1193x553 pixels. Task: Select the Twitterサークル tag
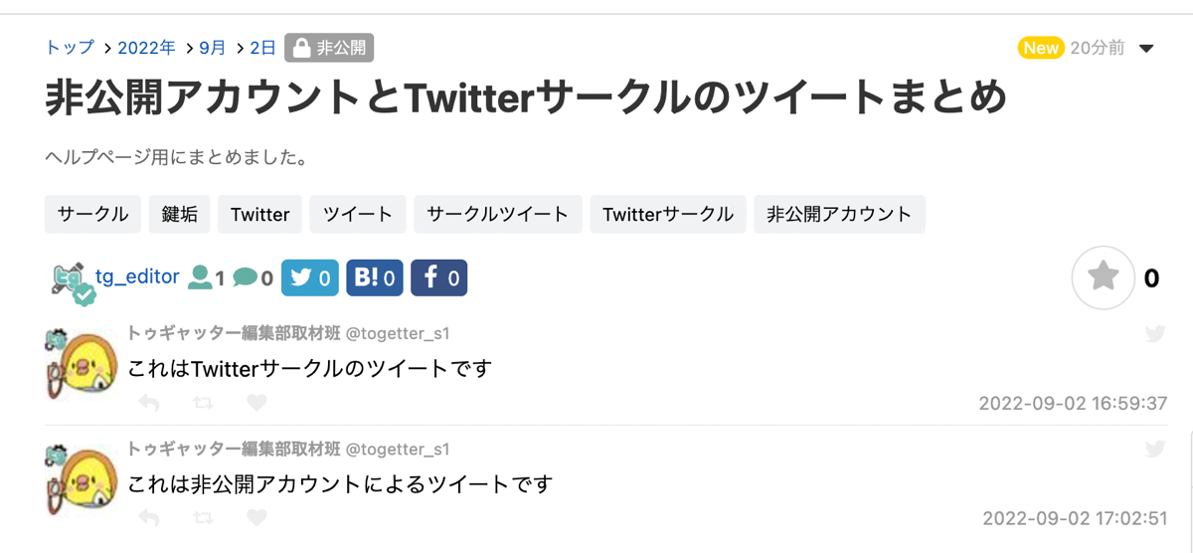668,214
